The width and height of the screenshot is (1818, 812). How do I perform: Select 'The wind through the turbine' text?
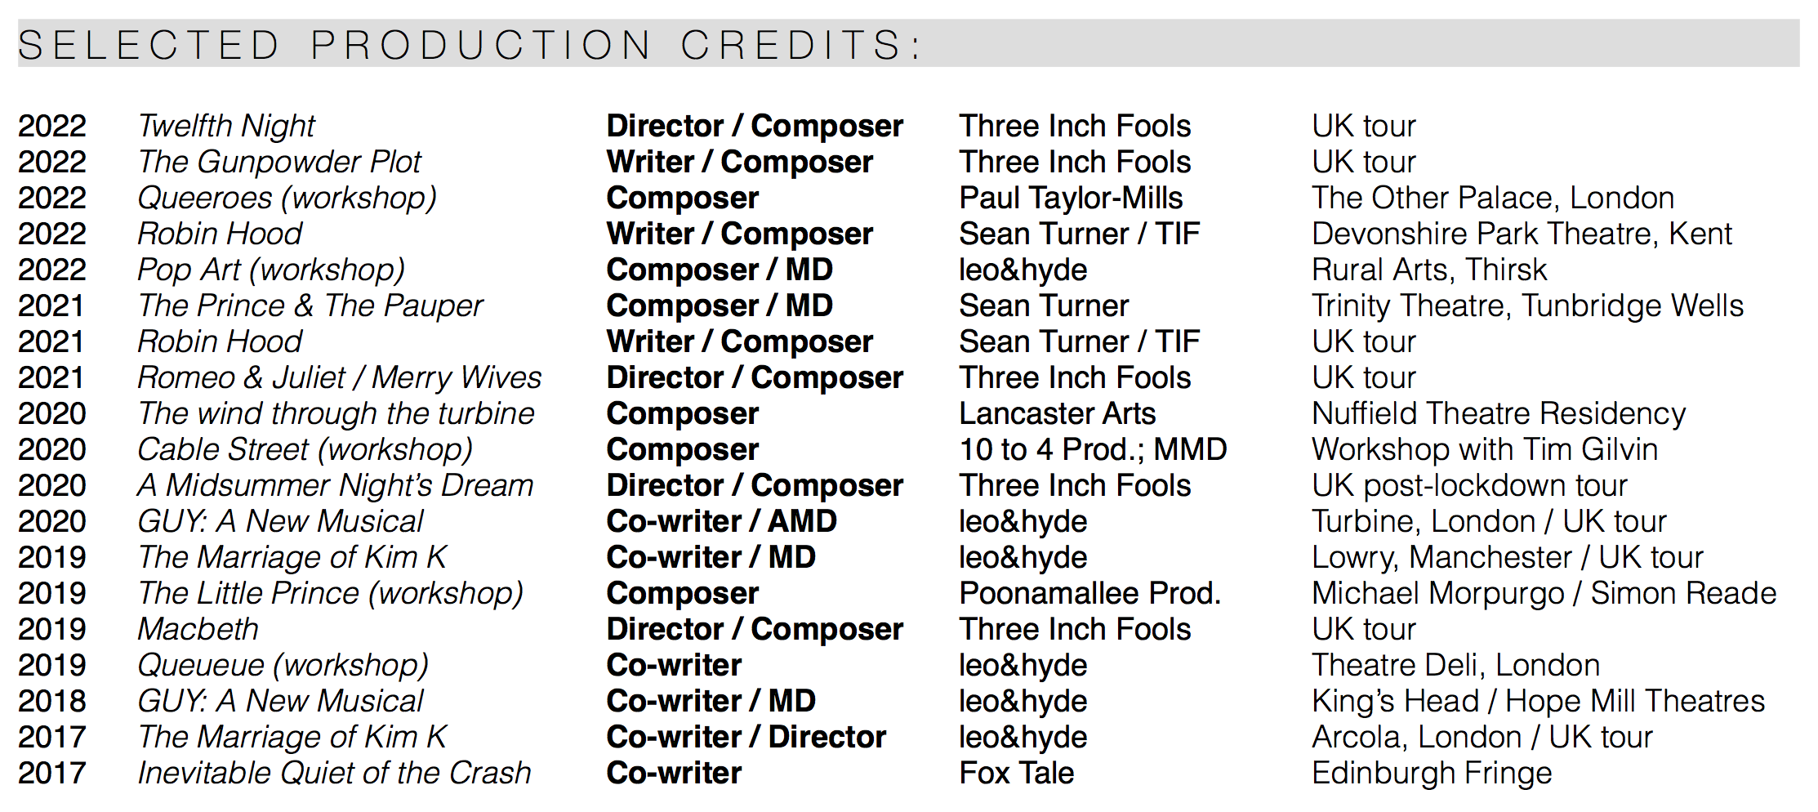(336, 413)
